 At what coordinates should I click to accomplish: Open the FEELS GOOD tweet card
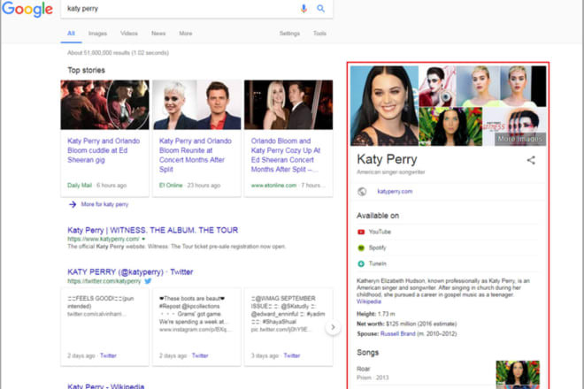(104, 327)
